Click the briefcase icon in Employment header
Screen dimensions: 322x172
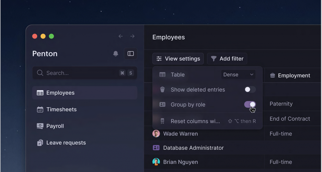point(273,76)
